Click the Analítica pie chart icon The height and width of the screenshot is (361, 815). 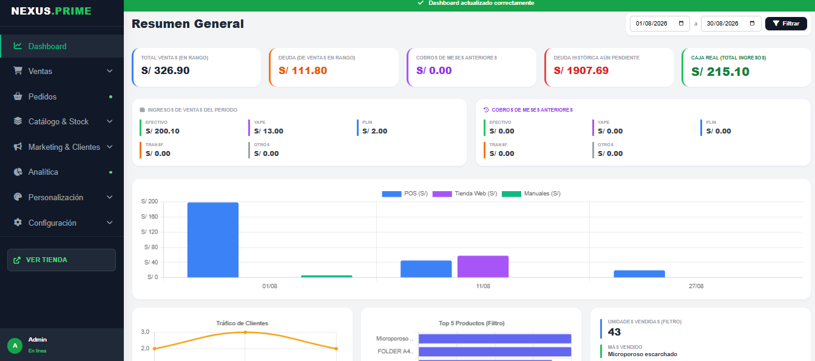pos(18,172)
